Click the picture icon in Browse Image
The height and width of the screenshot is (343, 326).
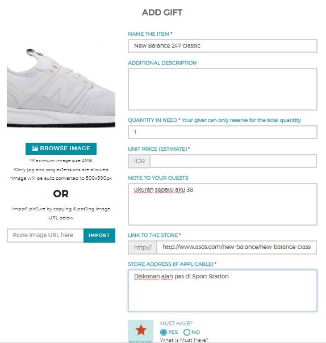(x=35, y=149)
